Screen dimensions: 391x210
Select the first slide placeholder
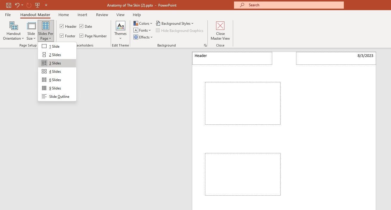click(243, 103)
